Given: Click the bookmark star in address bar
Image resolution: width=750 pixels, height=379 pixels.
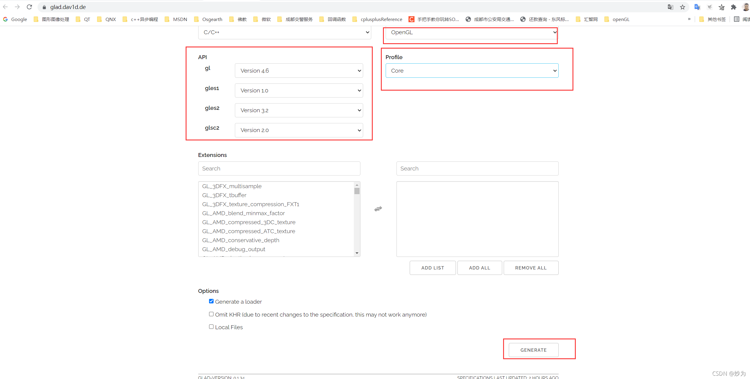Looking at the screenshot, I should point(682,7).
